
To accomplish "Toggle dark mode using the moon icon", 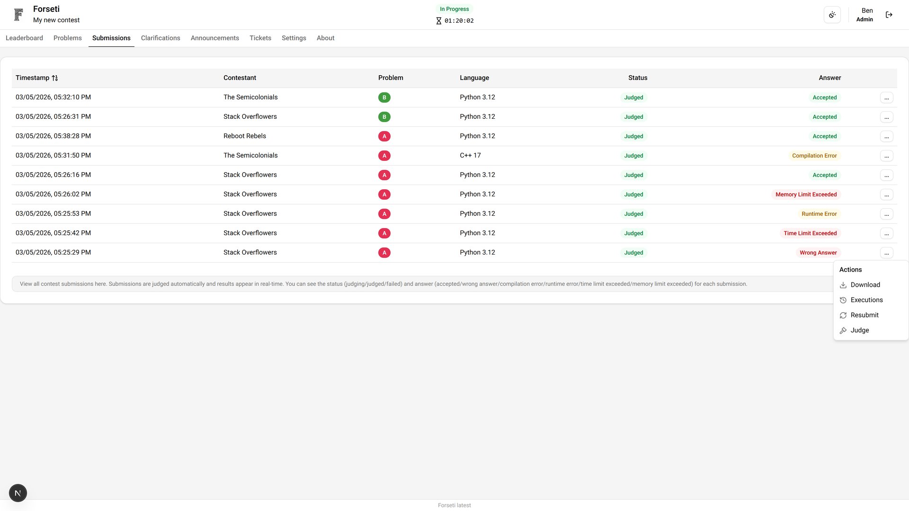I will (832, 14).
